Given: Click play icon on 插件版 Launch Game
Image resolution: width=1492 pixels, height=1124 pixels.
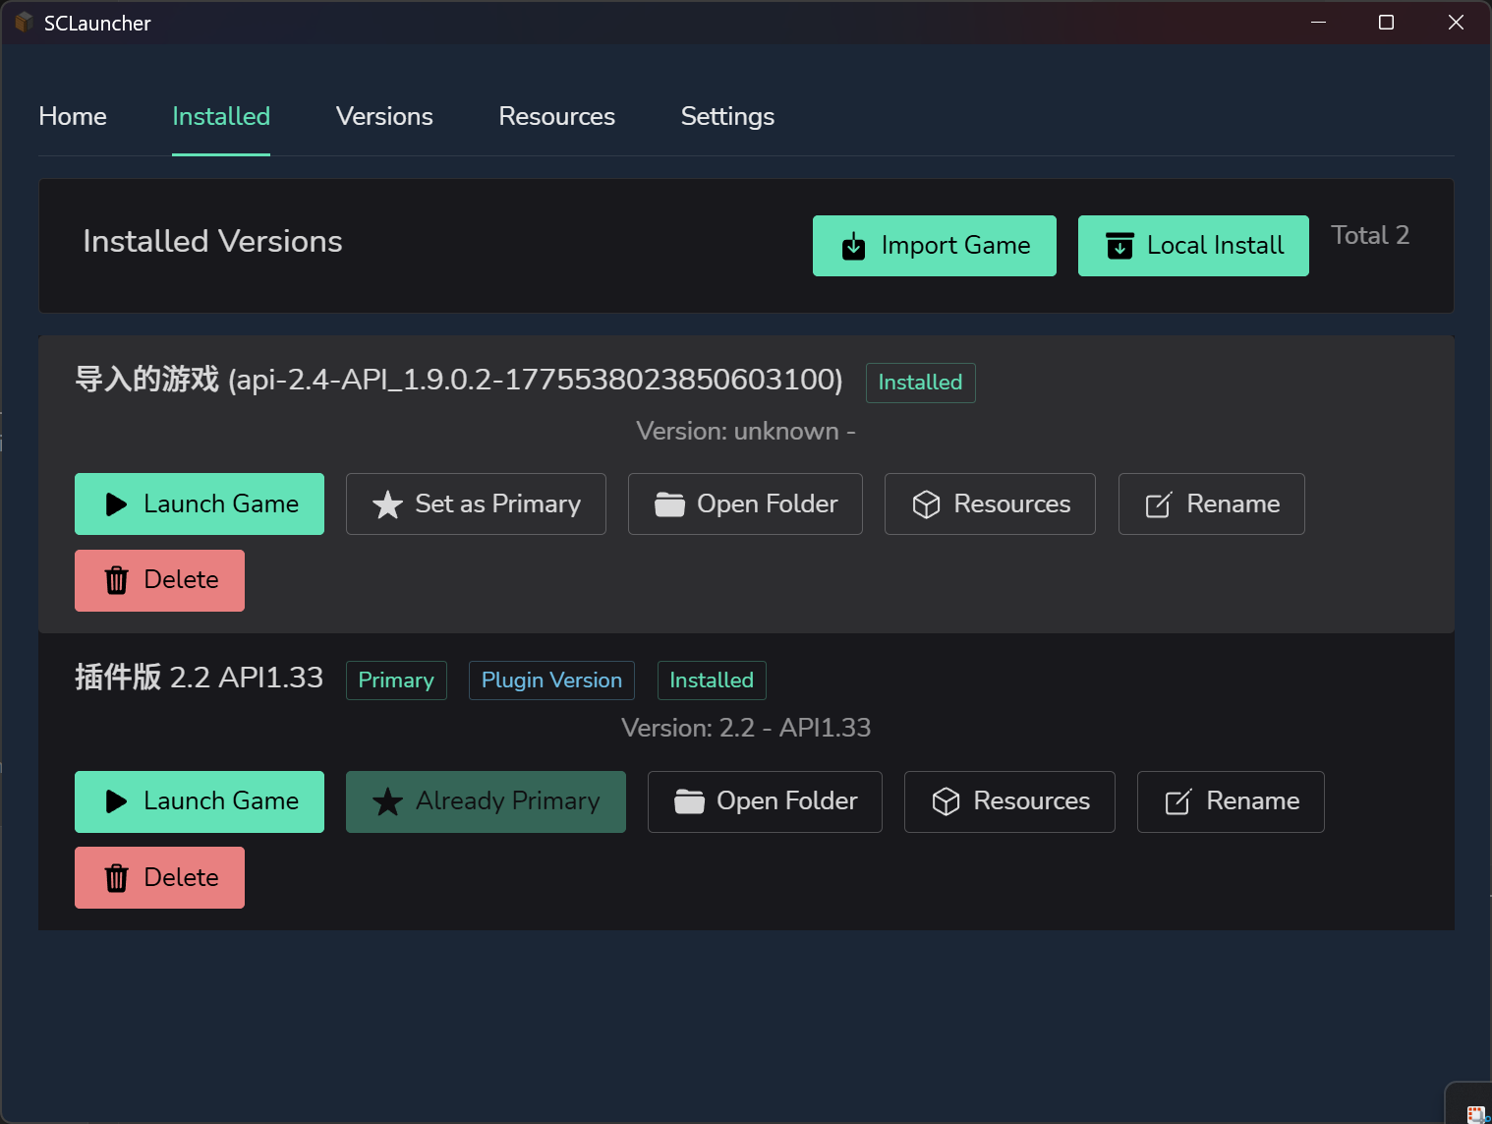Looking at the screenshot, I should (x=116, y=801).
